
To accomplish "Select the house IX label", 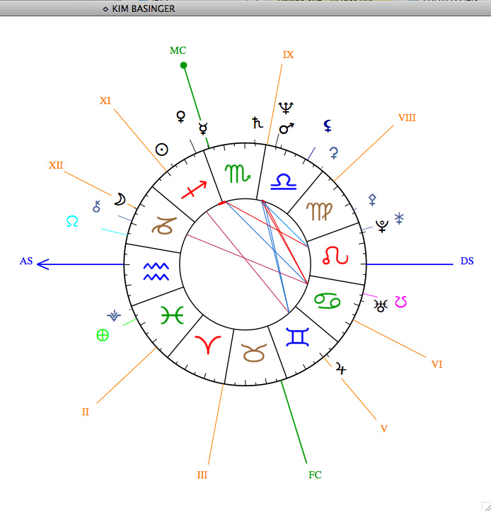I will point(288,55).
